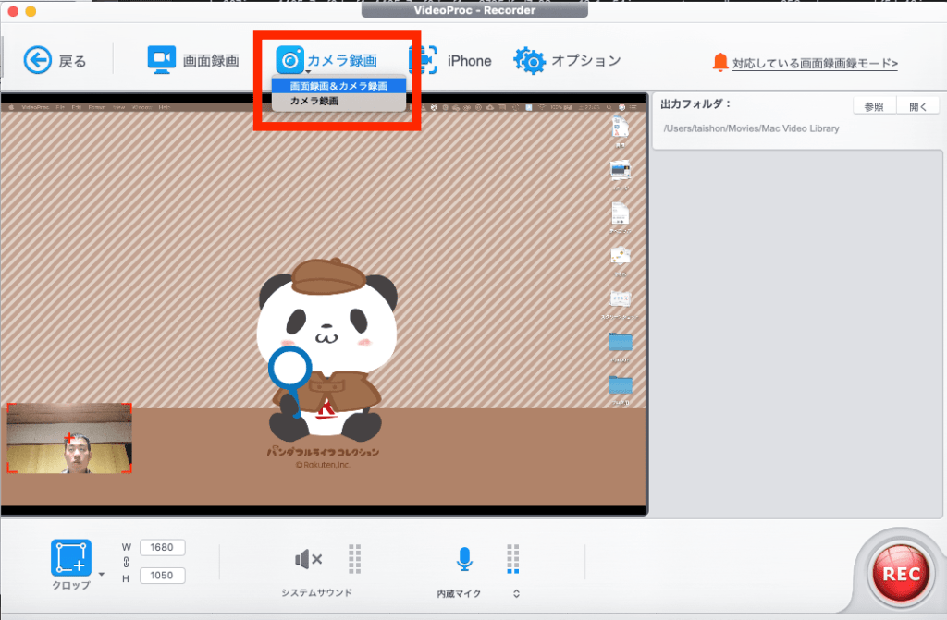Activate the クロップ crop tool icon
The height and width of the screenshot is (620, 947).
[70, 557]
